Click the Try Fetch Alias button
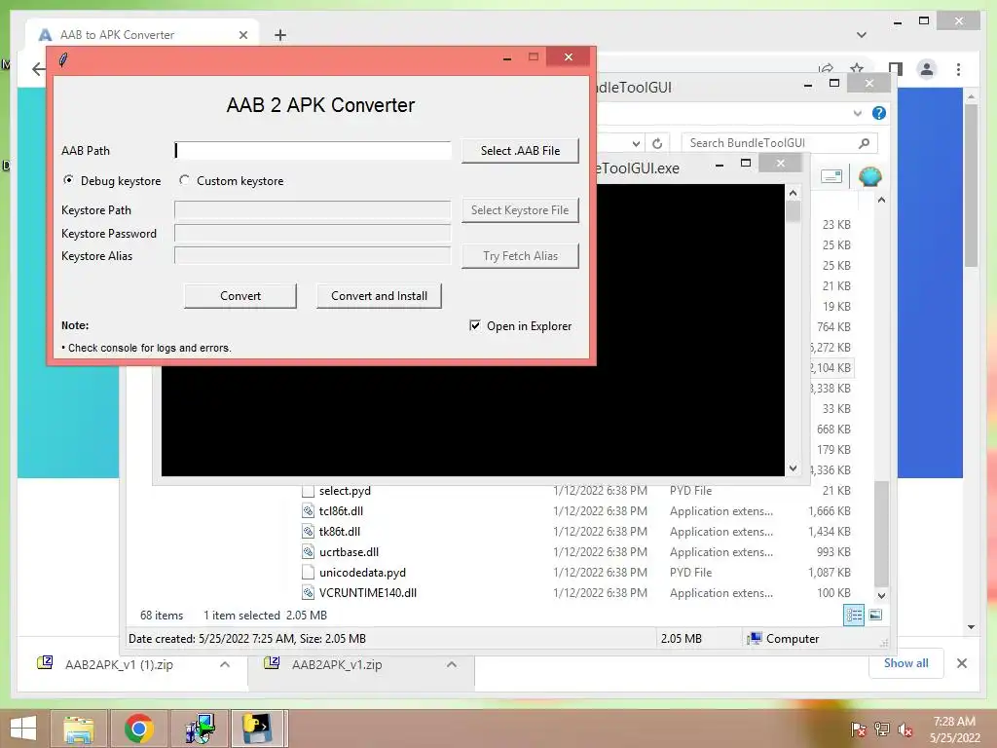The height and width of the screenshot is (748, 997). tap(520, 256)
